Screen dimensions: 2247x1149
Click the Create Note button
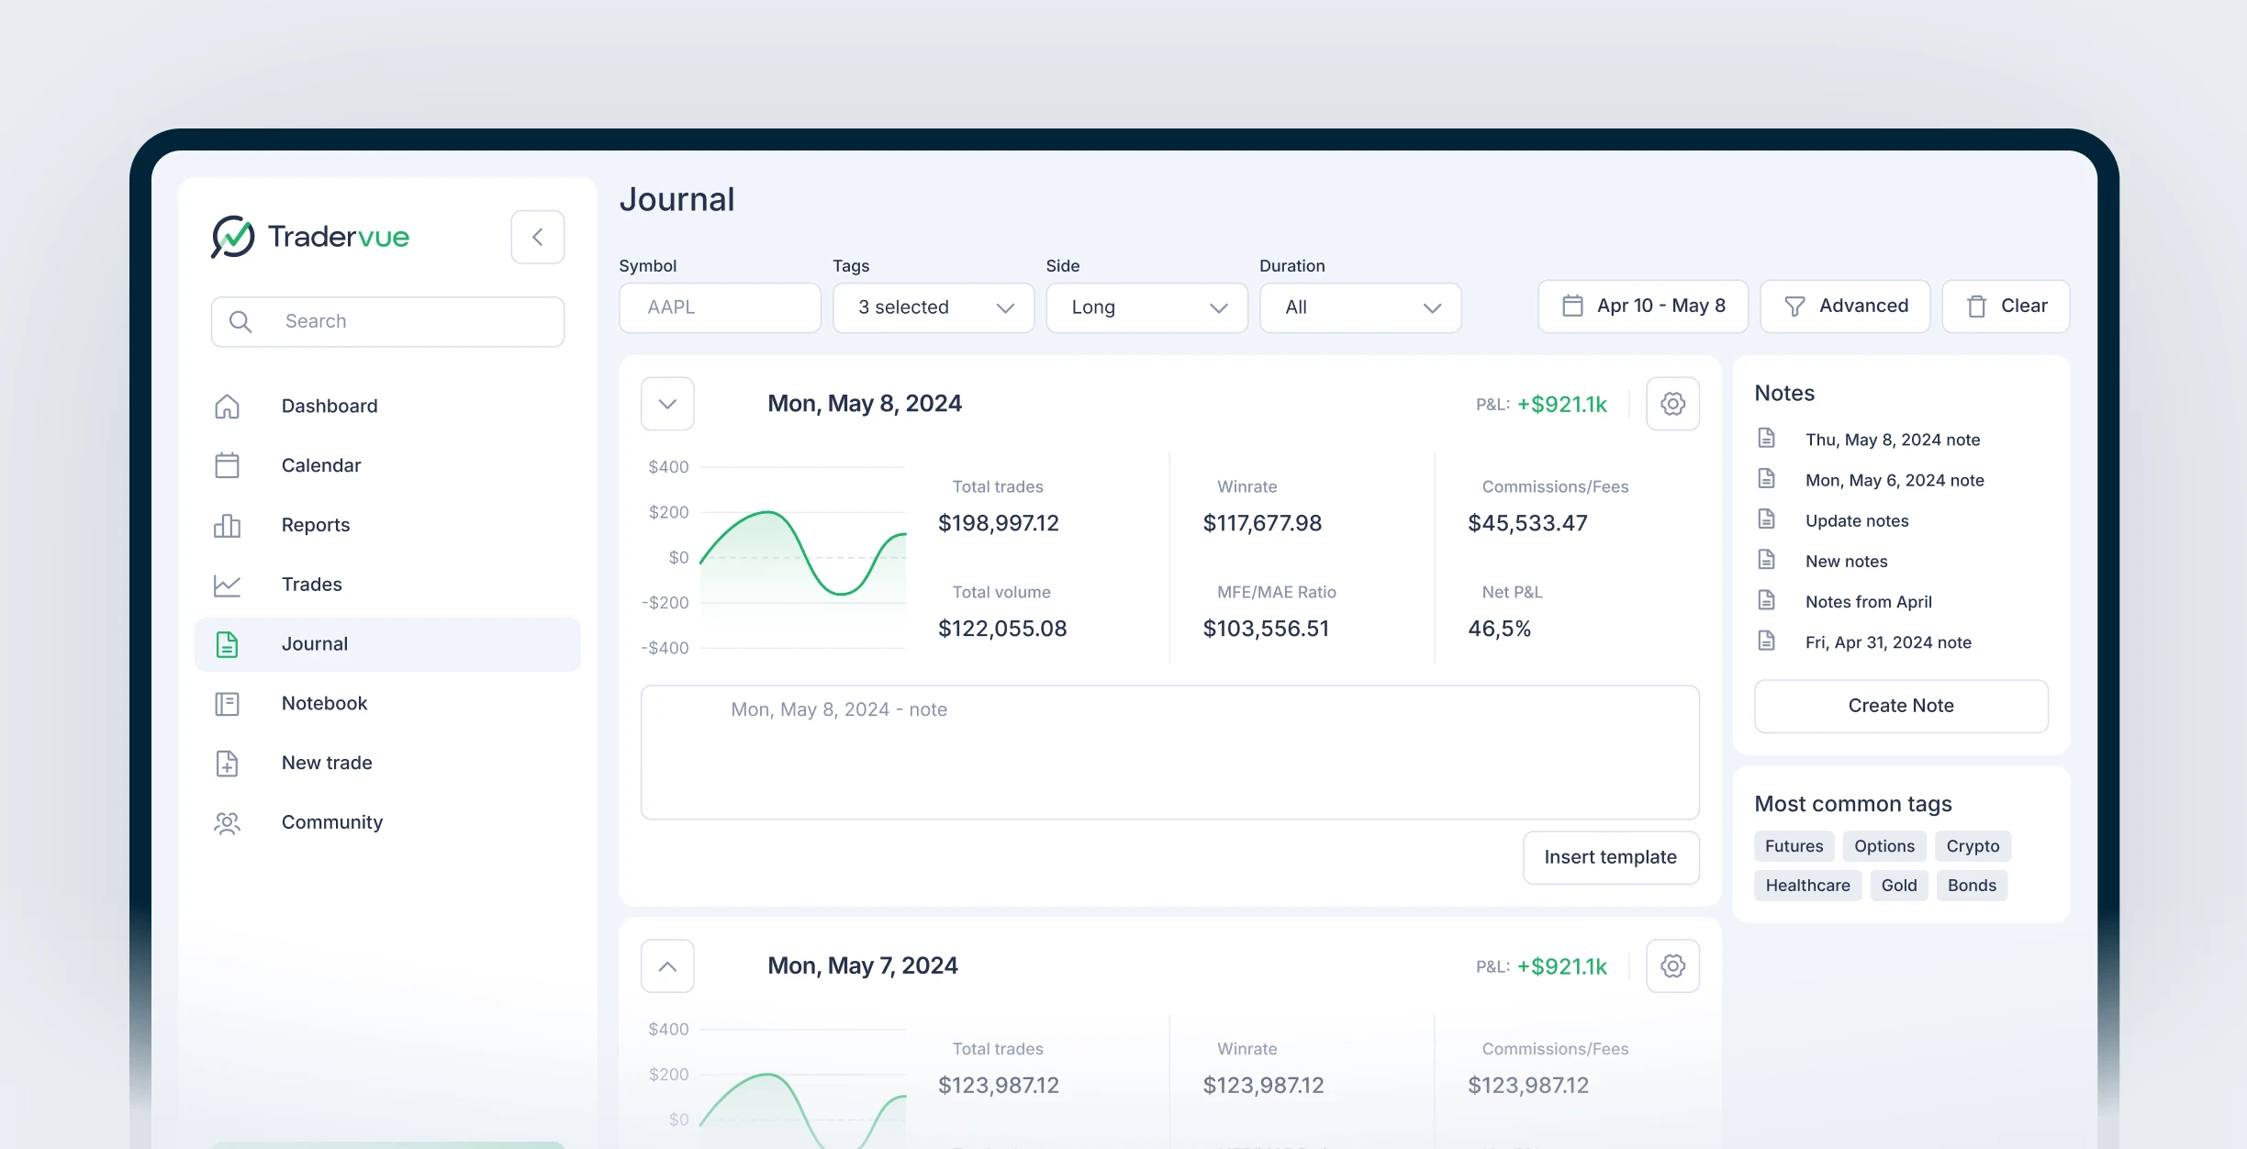point(1900,706)
